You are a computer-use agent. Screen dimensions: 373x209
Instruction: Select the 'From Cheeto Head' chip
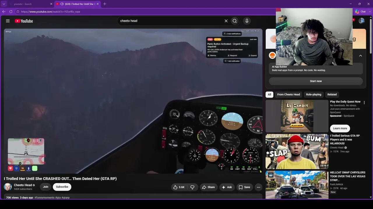pos(288,94)
